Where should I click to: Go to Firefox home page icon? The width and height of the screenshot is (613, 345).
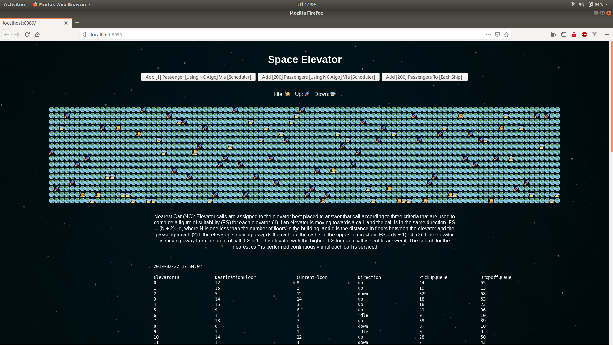coord(37,34)
